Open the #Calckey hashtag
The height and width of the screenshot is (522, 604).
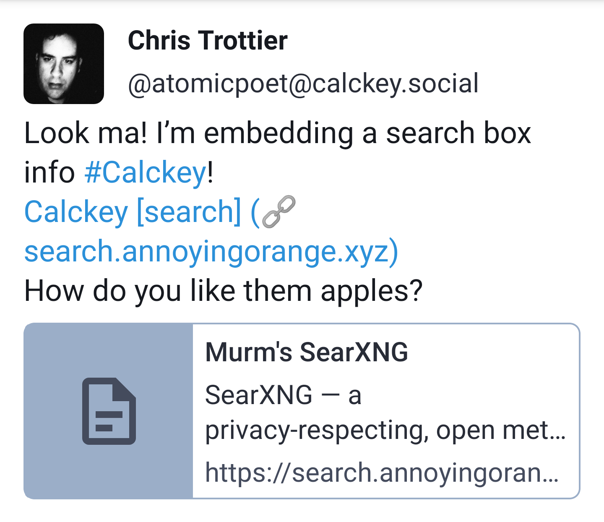145,172
